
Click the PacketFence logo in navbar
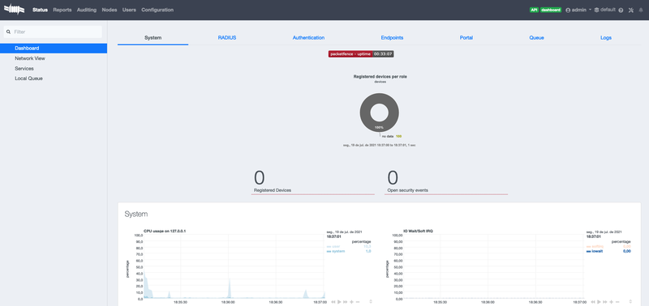tap(14, 9)
